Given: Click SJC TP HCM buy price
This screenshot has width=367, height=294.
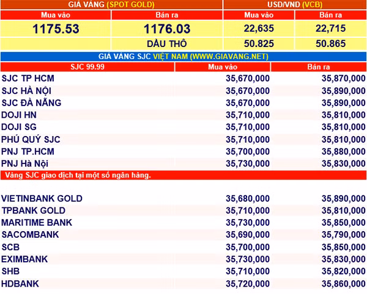Looking at the screenshot, I should pos(248,79).
